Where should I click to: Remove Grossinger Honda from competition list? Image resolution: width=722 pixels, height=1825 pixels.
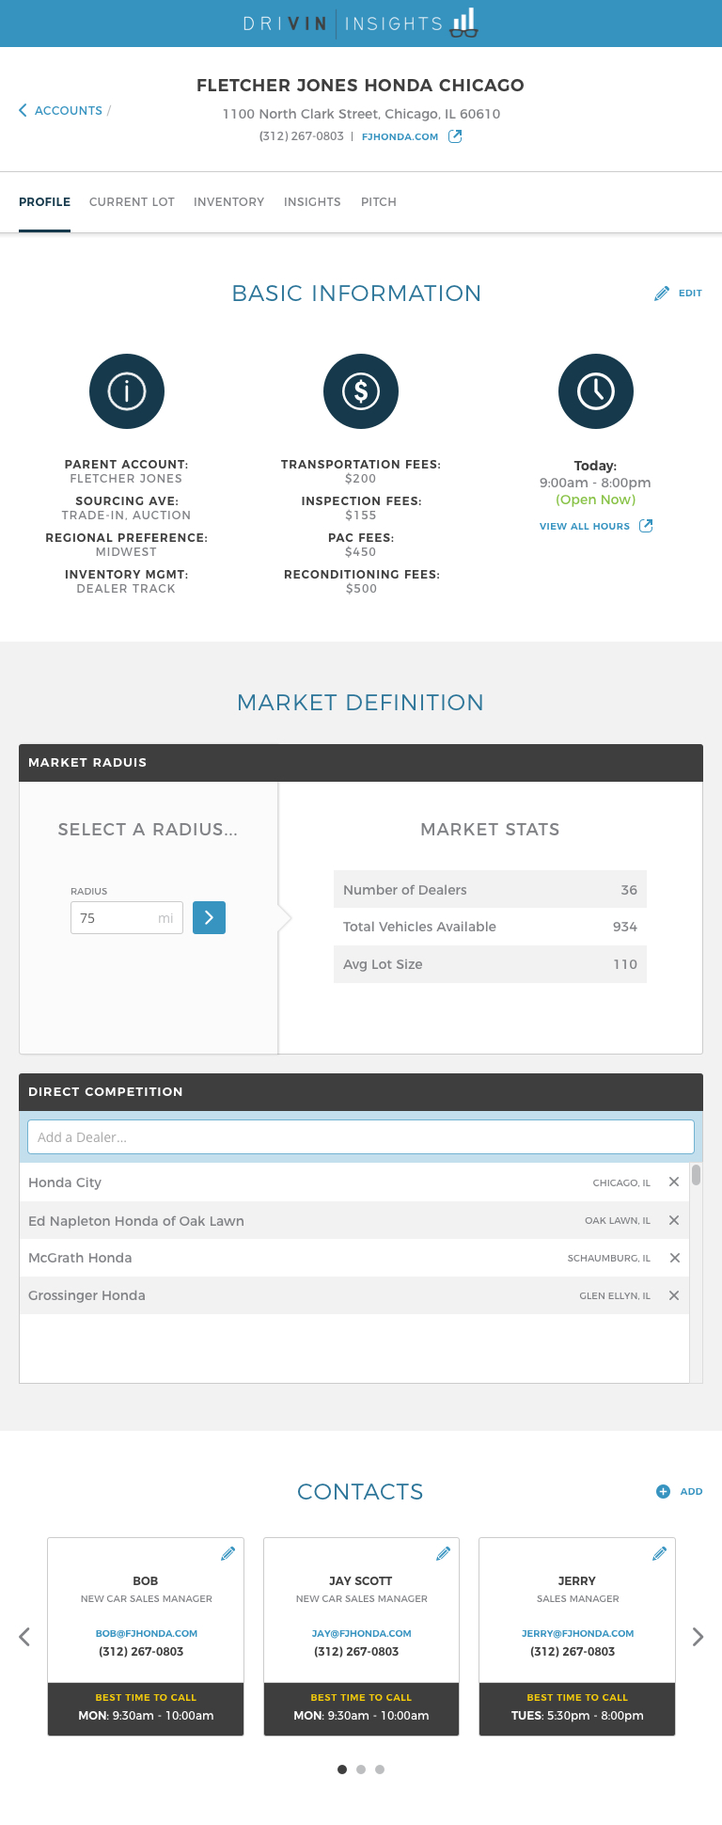coord(674,1295)
